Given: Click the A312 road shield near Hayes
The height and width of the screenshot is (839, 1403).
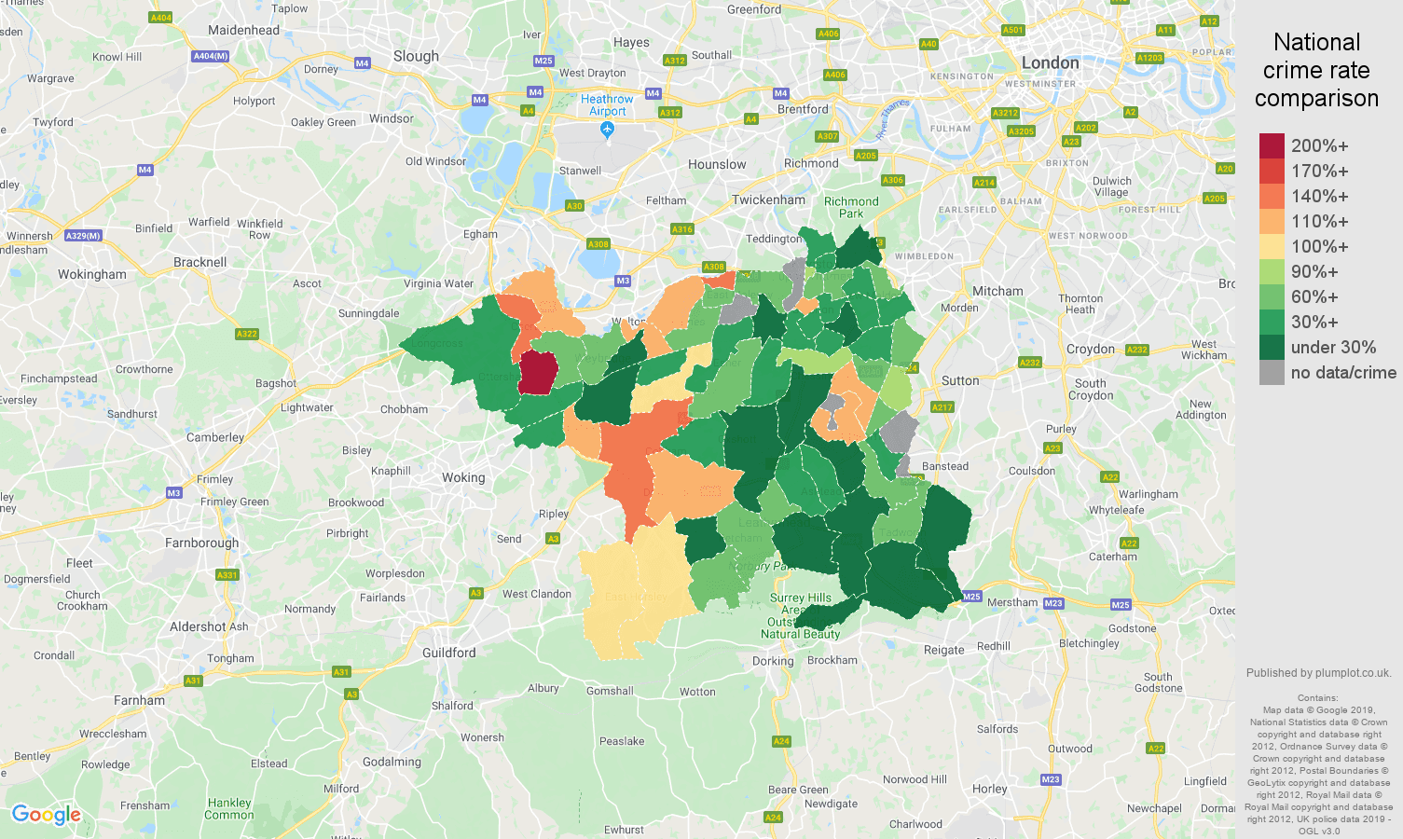Looking at the screenshot, I should tap(675, 61).
